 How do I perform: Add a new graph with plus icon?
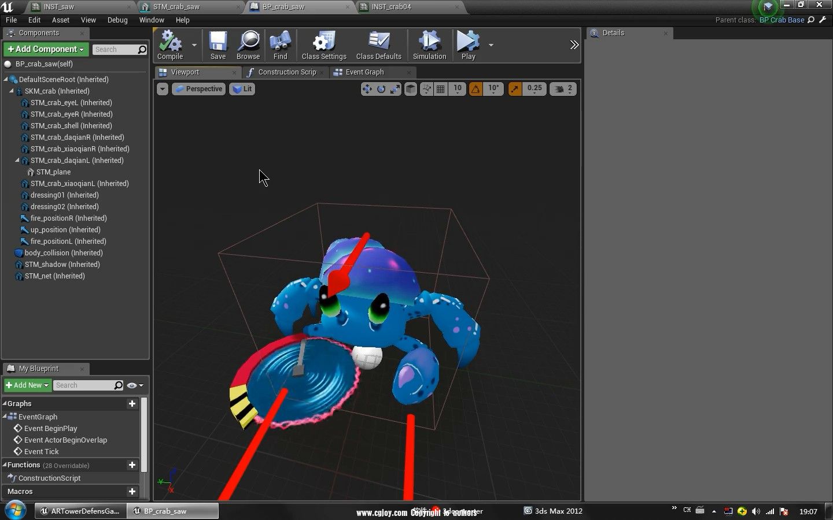pos(132,404)
